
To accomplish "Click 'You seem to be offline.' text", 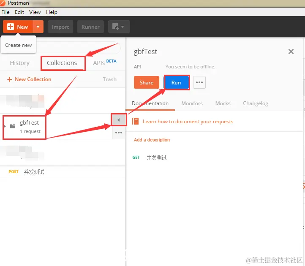I will tap(190, 67).
